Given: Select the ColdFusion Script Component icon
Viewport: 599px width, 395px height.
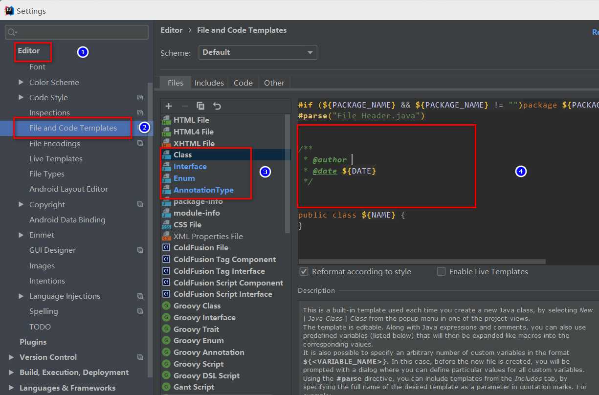Looking at the screenshot, I should [166, 283].
